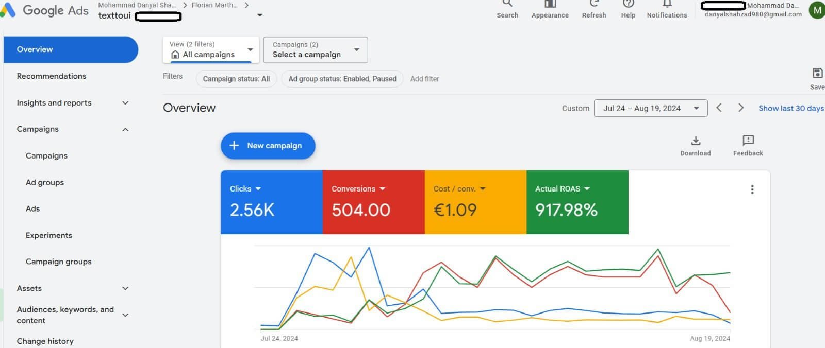
Task: Open Experiments in the sidebar
Action: [49, 235]
